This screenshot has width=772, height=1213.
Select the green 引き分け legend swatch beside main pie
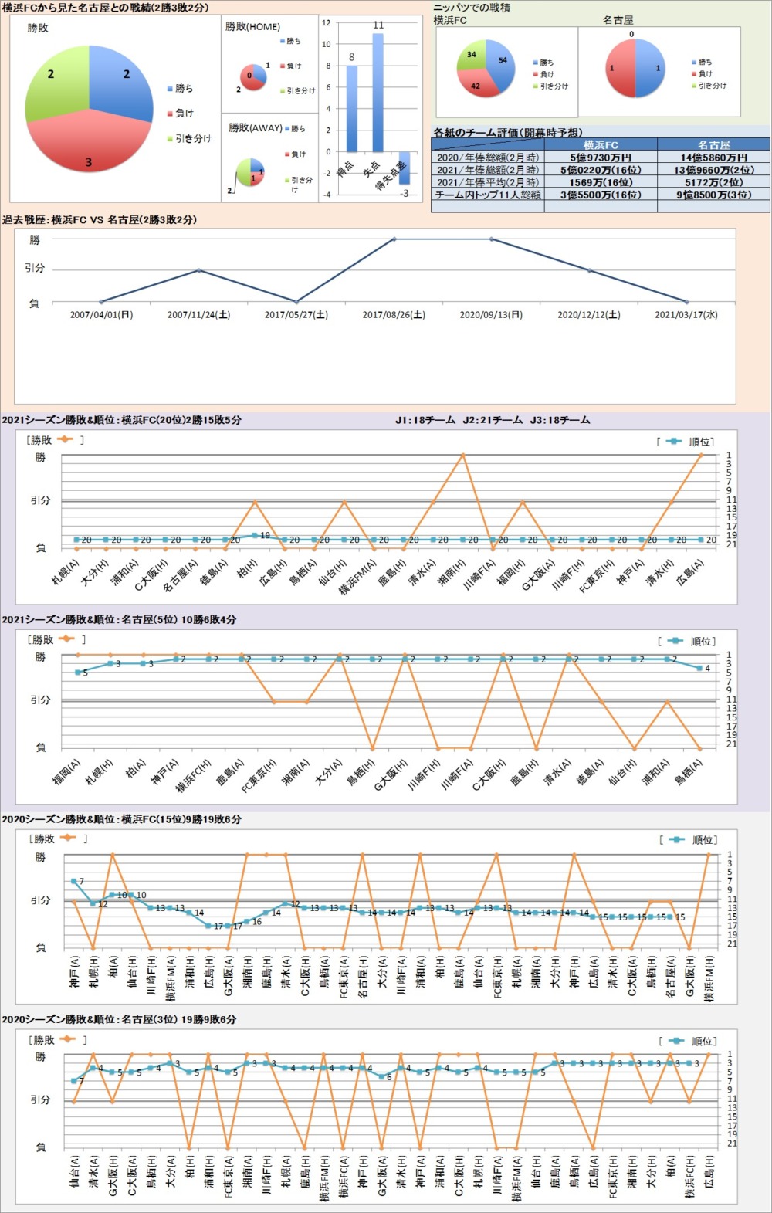pyautogui.click(x=170, y=139)
